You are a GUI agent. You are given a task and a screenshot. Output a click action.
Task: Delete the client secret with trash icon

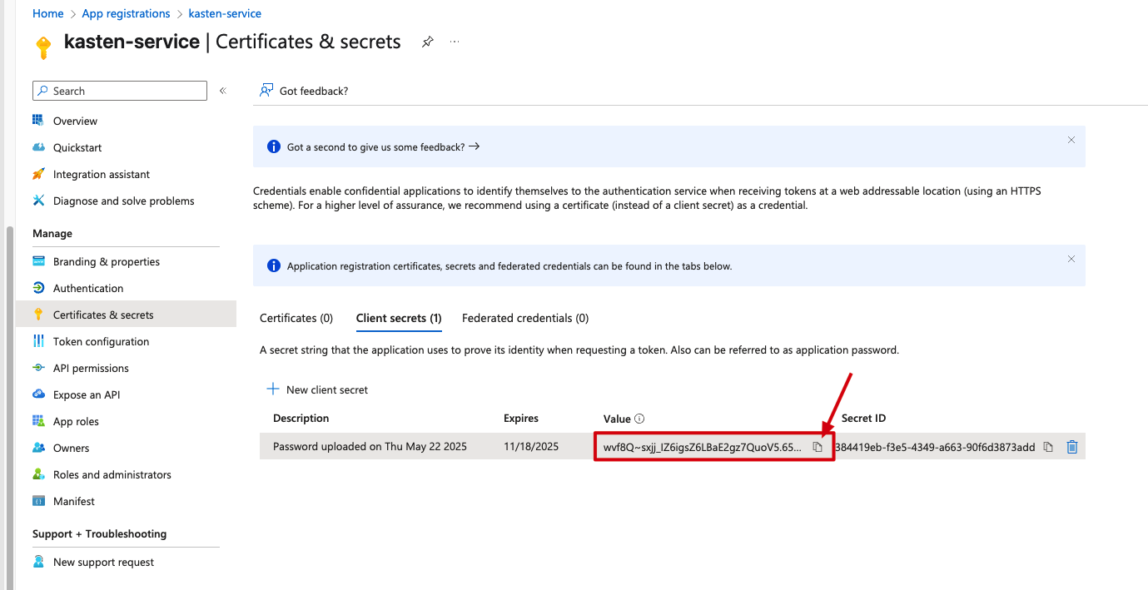(x=1072, y=447)
